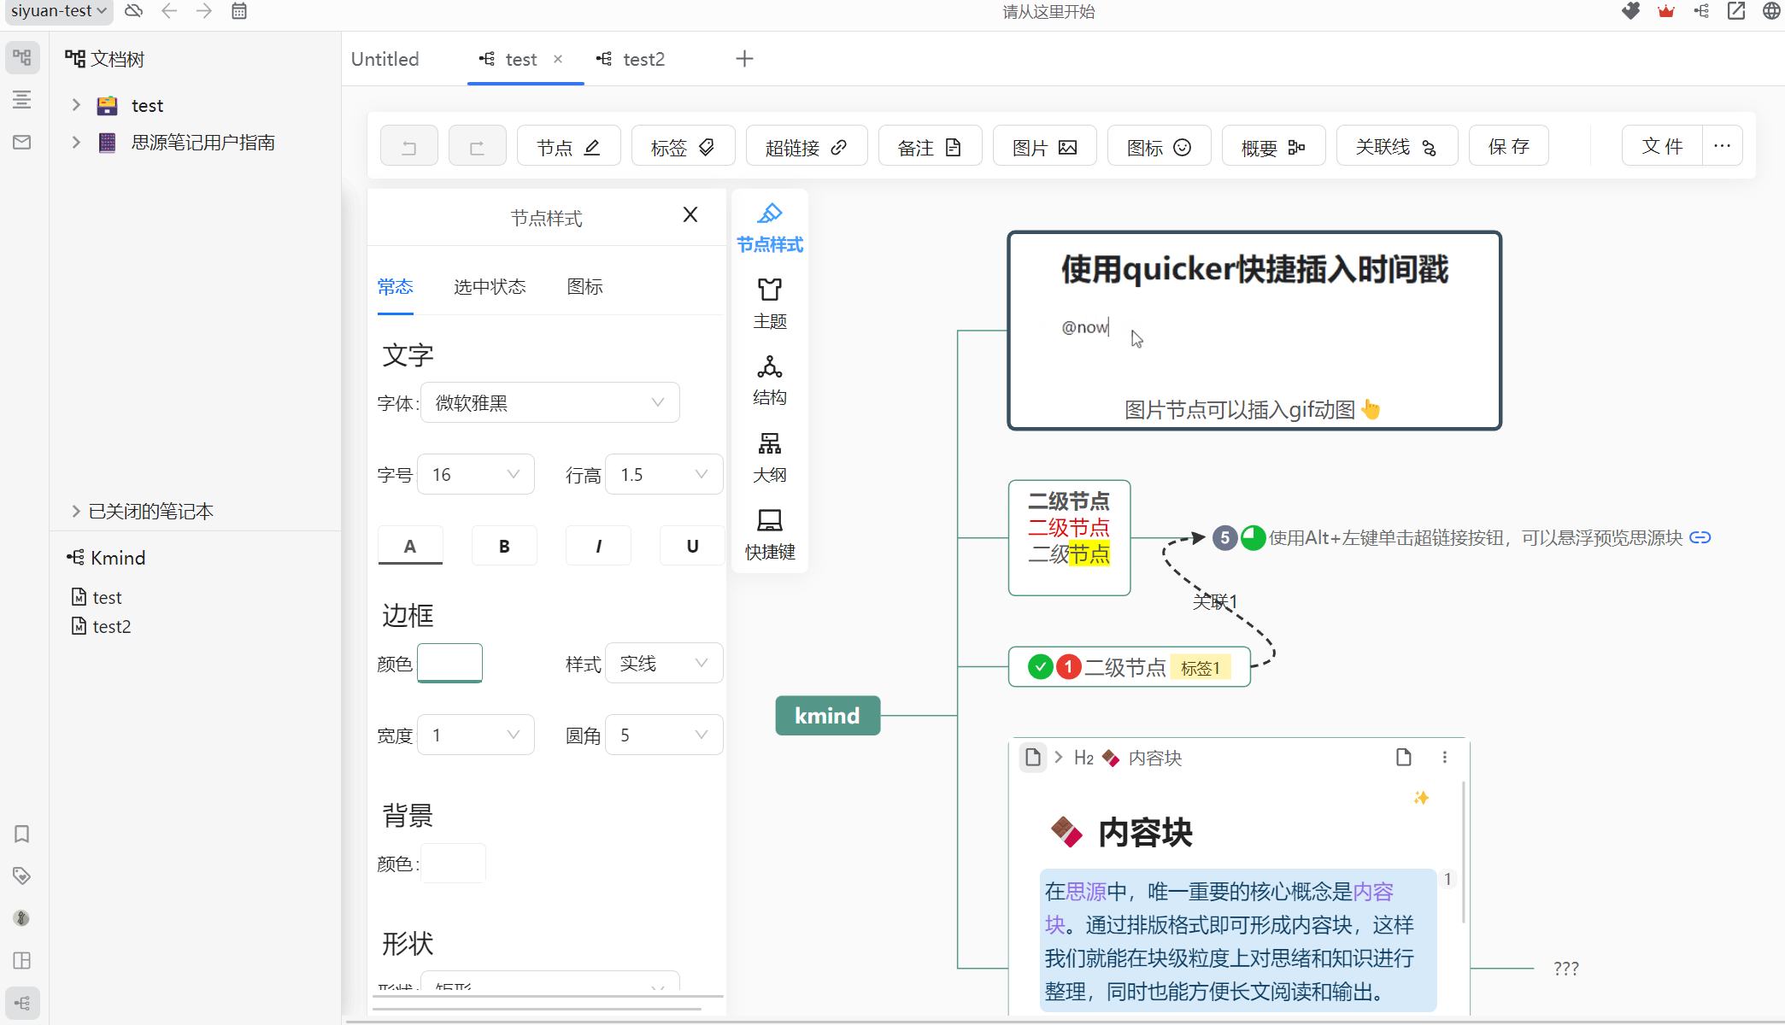Switch to the Untitled tab
Screen dimensions: 1785x1025
(x=385, y=59)
